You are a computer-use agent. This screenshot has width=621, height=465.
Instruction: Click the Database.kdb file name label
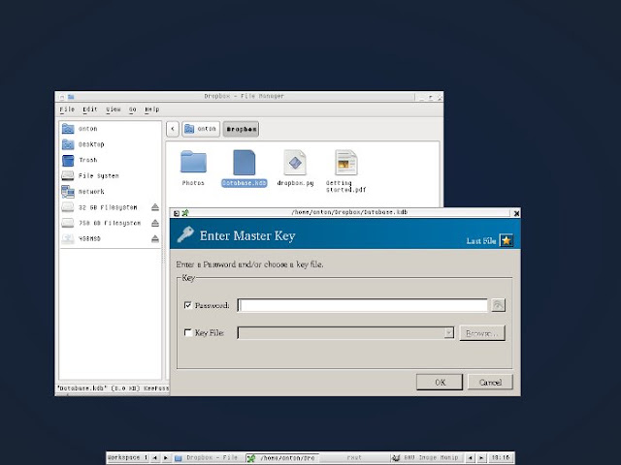(244, 183)
